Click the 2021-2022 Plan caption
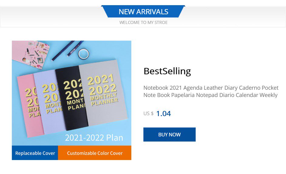The width and height of the screenshot is (286, 174). [x=94, y=138]
